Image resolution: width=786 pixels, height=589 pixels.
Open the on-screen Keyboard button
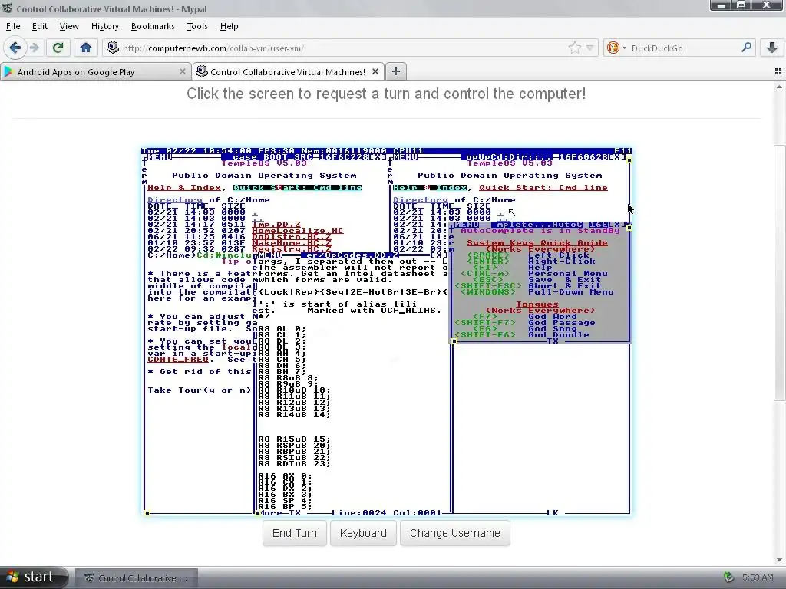click(363, 533)
